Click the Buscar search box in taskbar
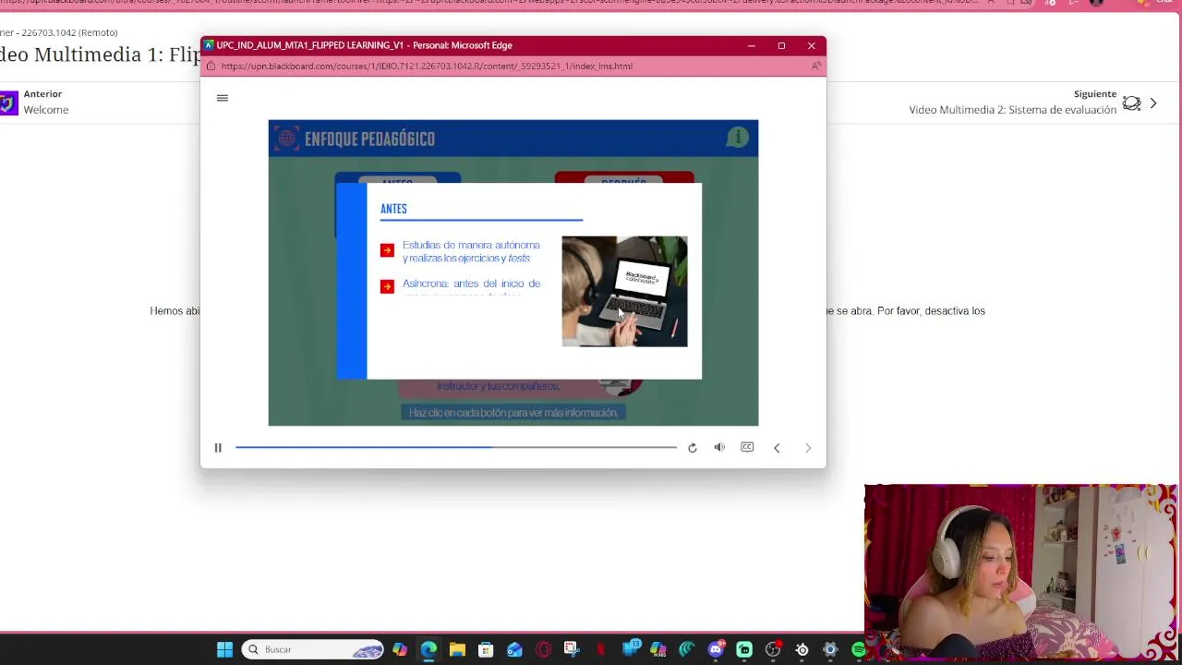The width and height of the screenshot is (1182, 665). tap(313, 649)
